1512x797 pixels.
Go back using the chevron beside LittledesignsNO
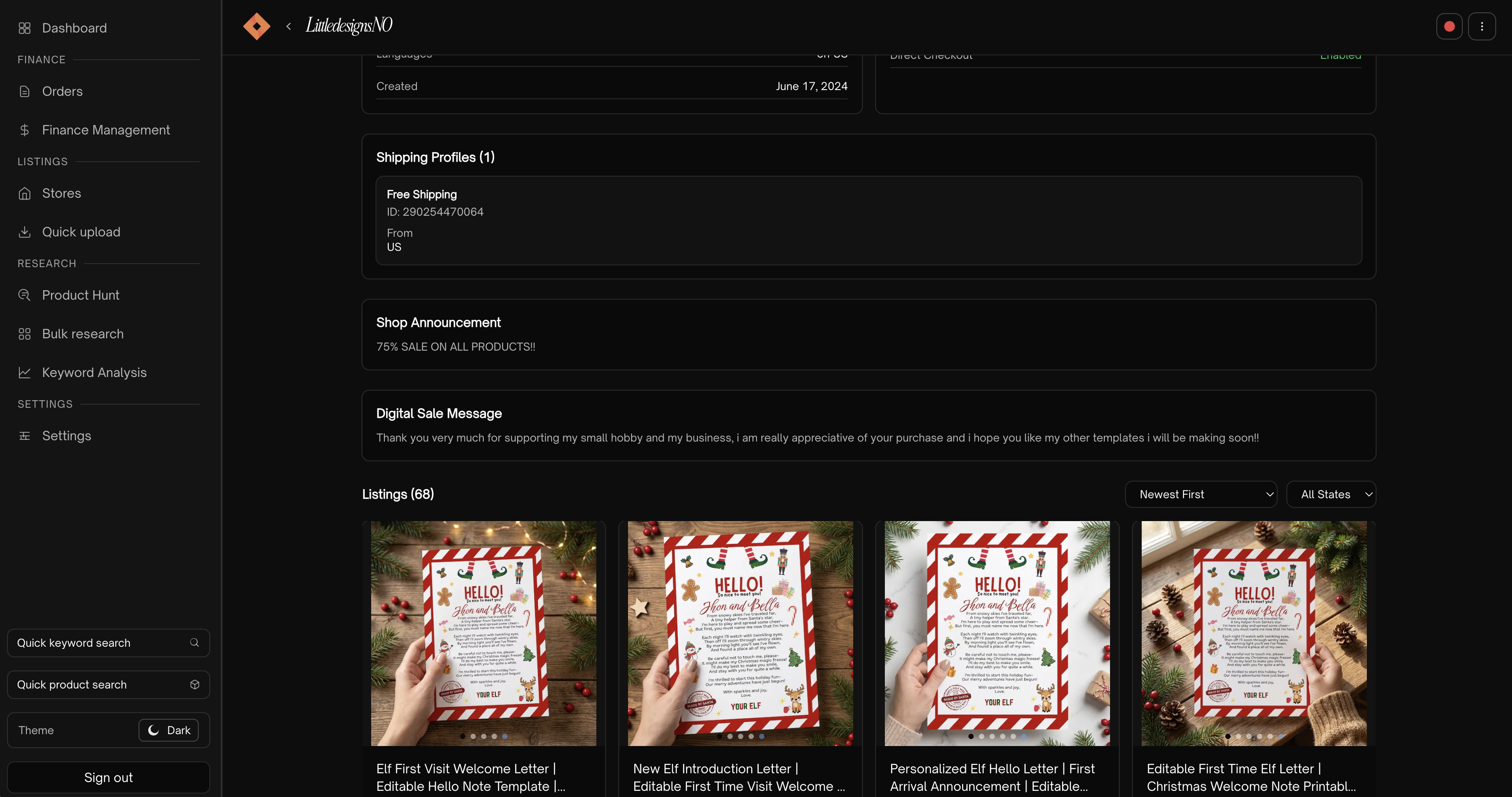pos(288,26)
